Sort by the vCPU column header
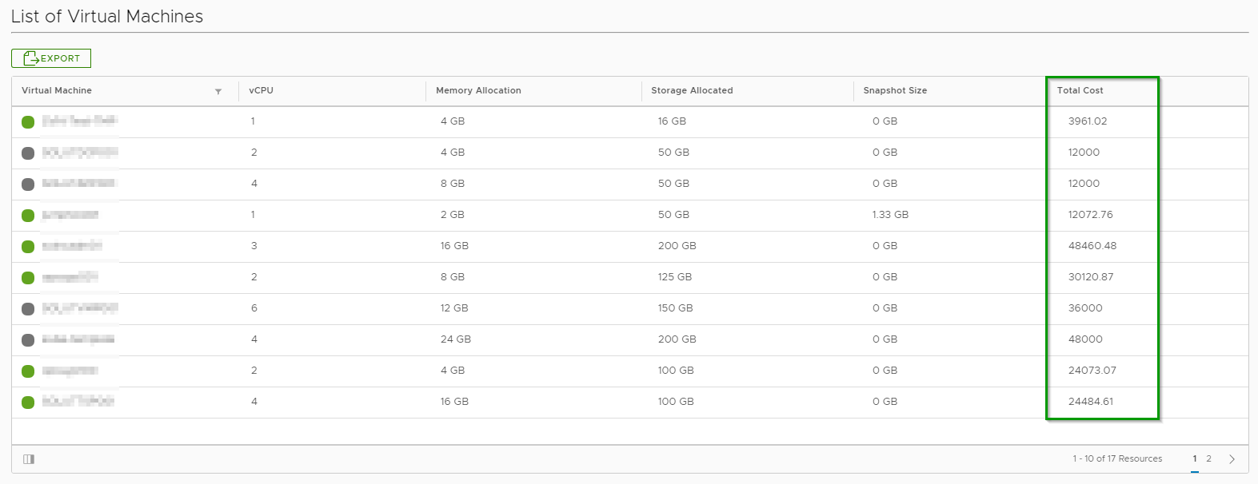The width and height of the screenshot is (1258, 484). click(x=261, y=91)
